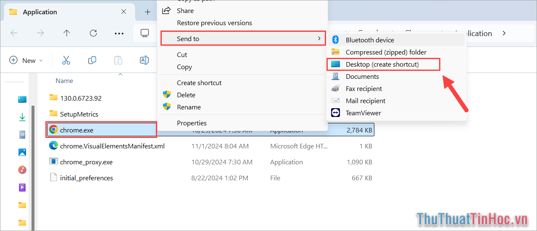Close the Application tab

coord(124,12)
